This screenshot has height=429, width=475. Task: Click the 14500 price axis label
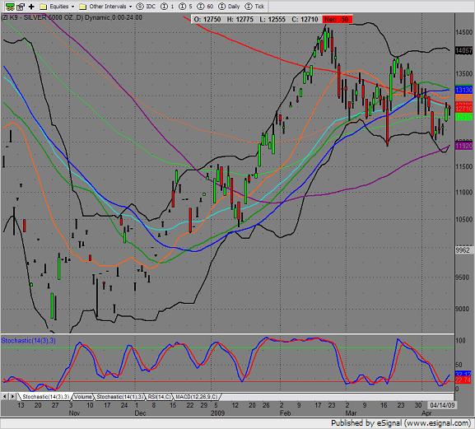[x=463, y=32]
